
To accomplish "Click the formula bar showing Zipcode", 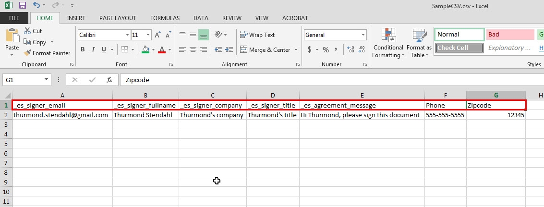I will coord(331,80).
